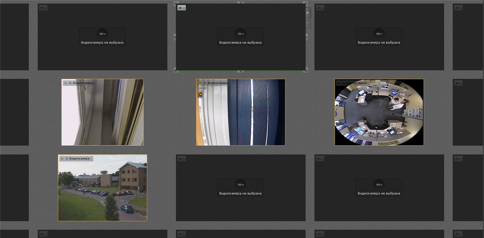The image size is (484, 238).
Task: Click the green volume level bar on camera 1
Action: [x=202, y=88]
